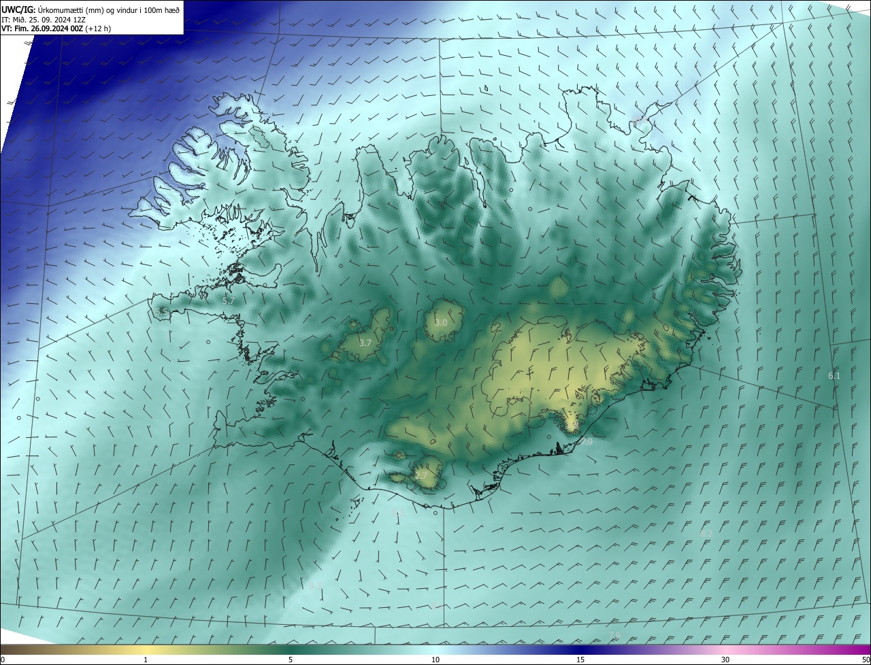Click the '10' tick on the colour scale
Screen dimensions: 871x665
tap(435, 660)
